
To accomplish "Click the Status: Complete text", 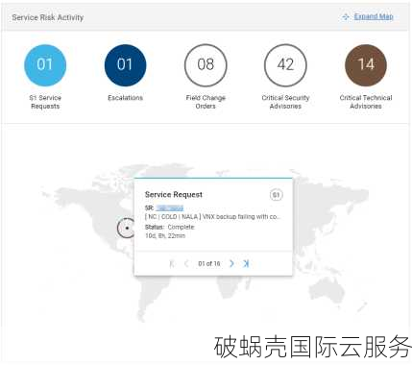I will coord(170,227).
